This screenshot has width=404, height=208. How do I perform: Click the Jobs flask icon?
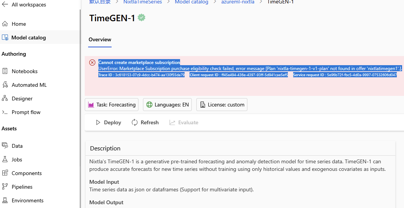[x=5, y=159]
